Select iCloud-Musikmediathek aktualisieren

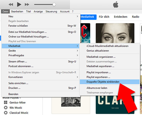[109, 46]
